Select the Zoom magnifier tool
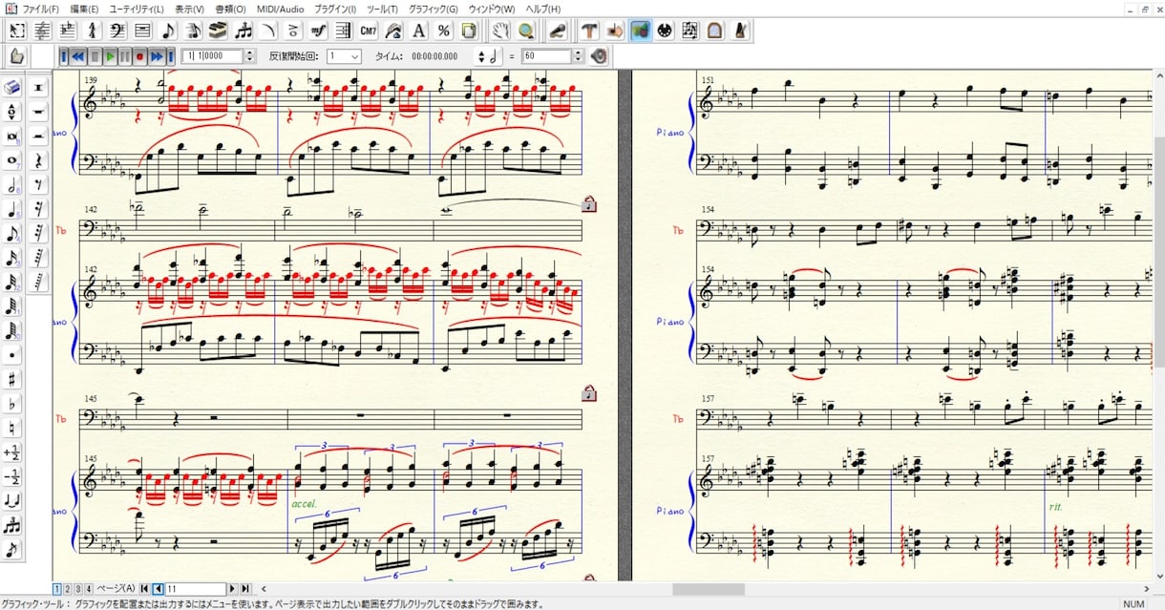 pos(526,31)
